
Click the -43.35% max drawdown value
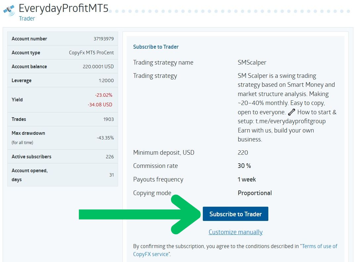click(105, 138)
